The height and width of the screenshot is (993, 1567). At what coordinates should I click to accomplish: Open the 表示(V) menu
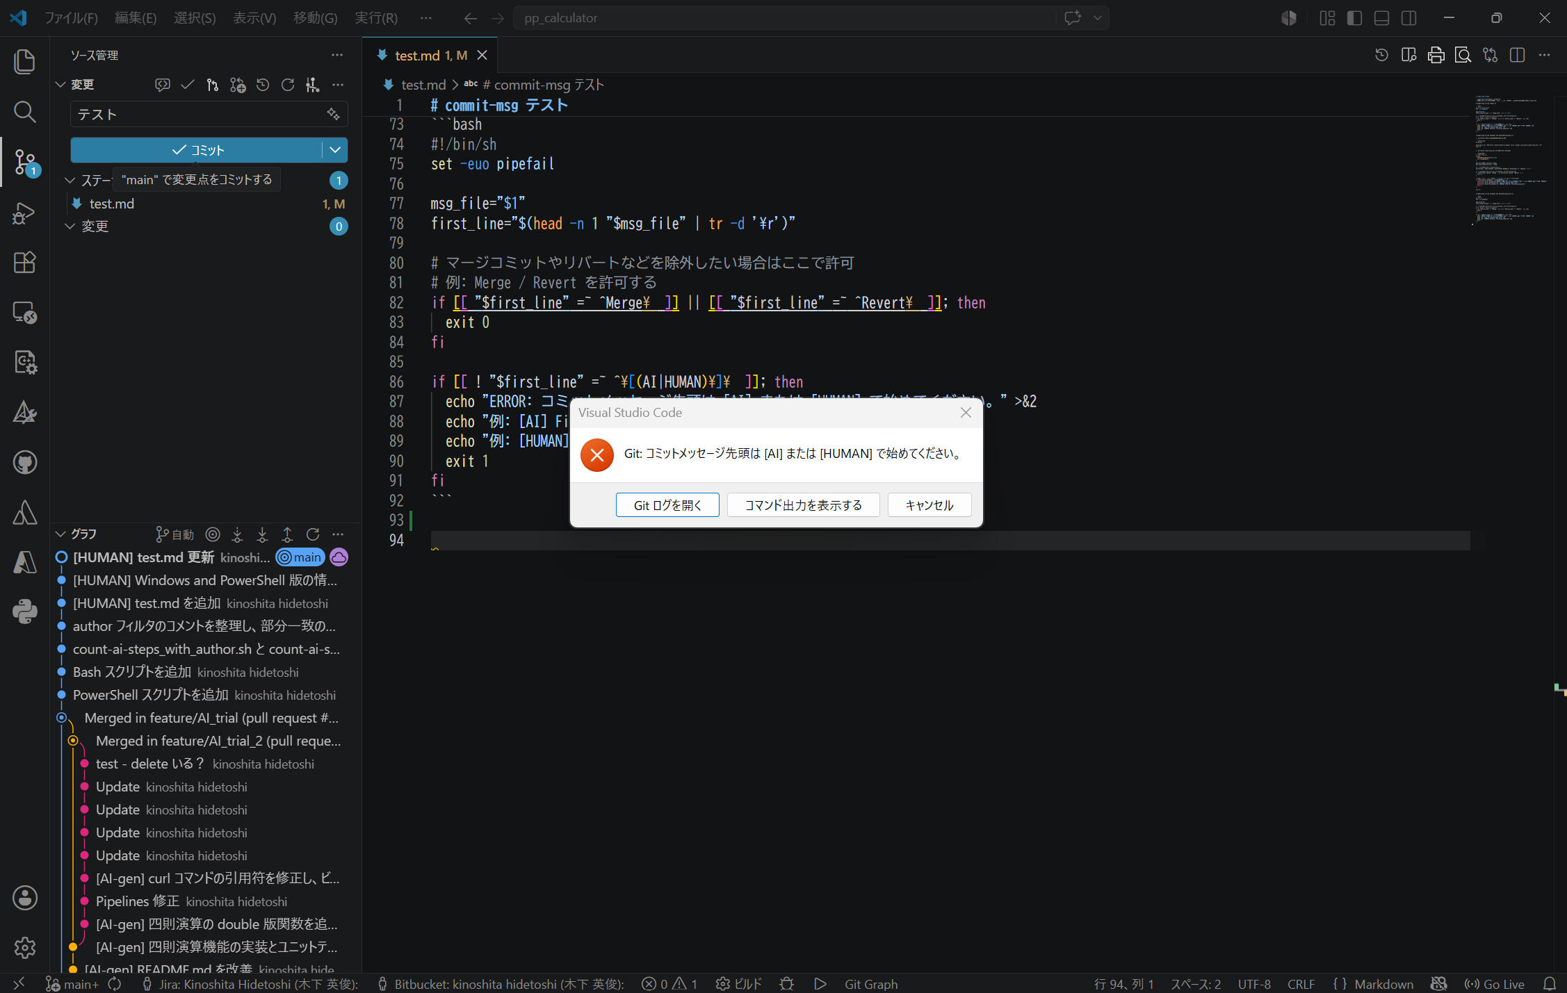(254, 18)
